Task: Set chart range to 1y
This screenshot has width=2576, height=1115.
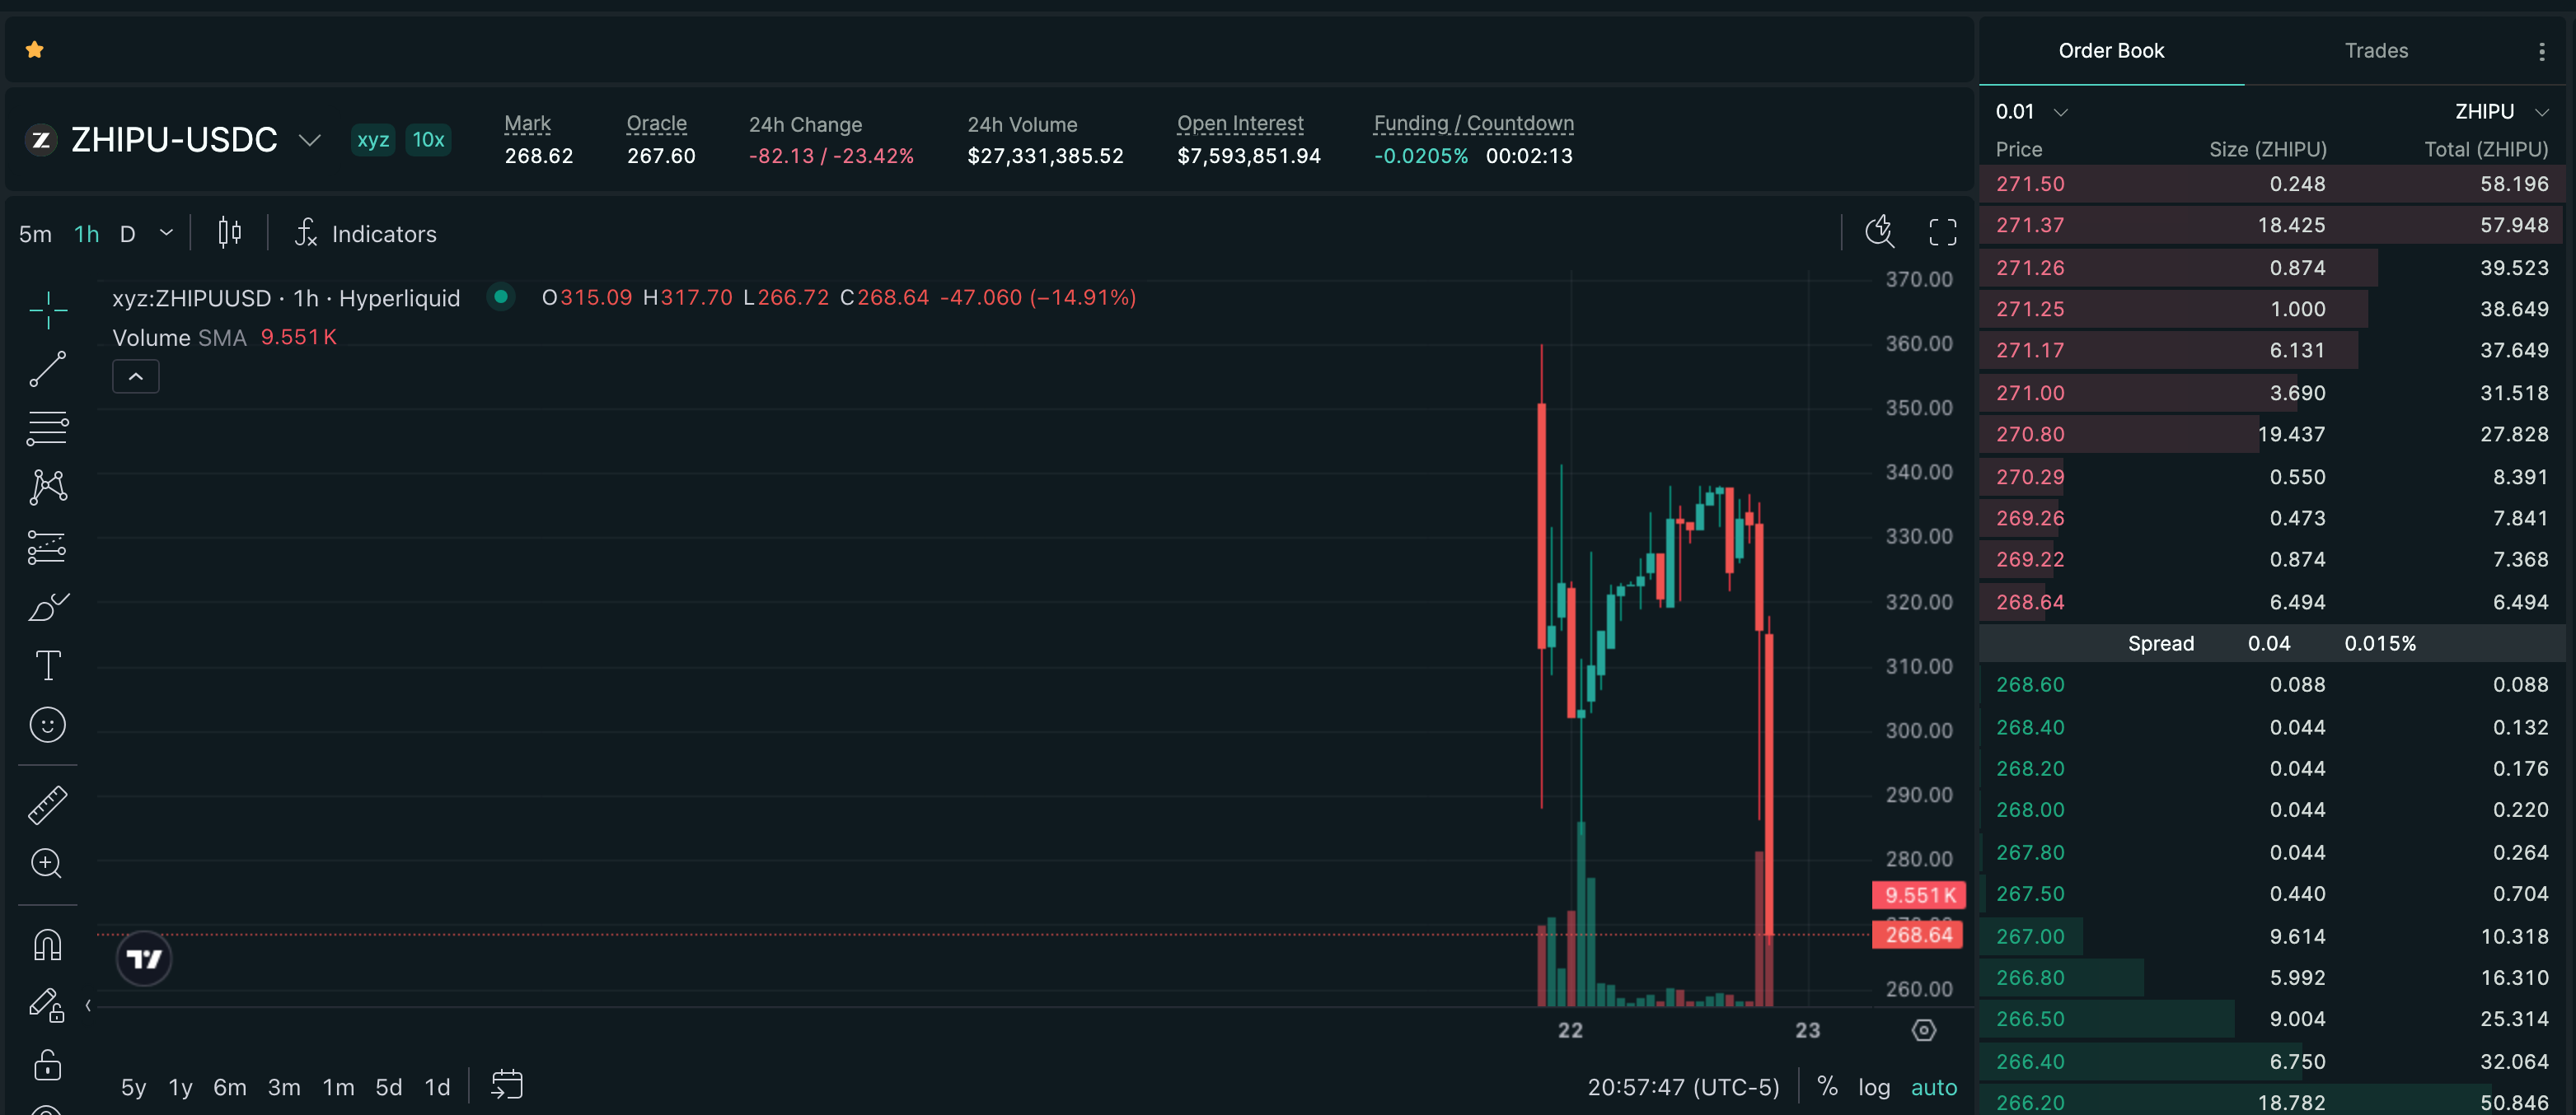Action: coord(181,1087)
